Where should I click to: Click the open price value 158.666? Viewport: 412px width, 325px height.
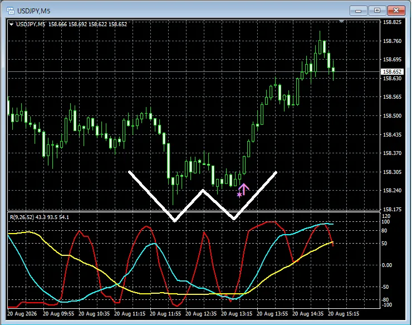click(57, 24)
